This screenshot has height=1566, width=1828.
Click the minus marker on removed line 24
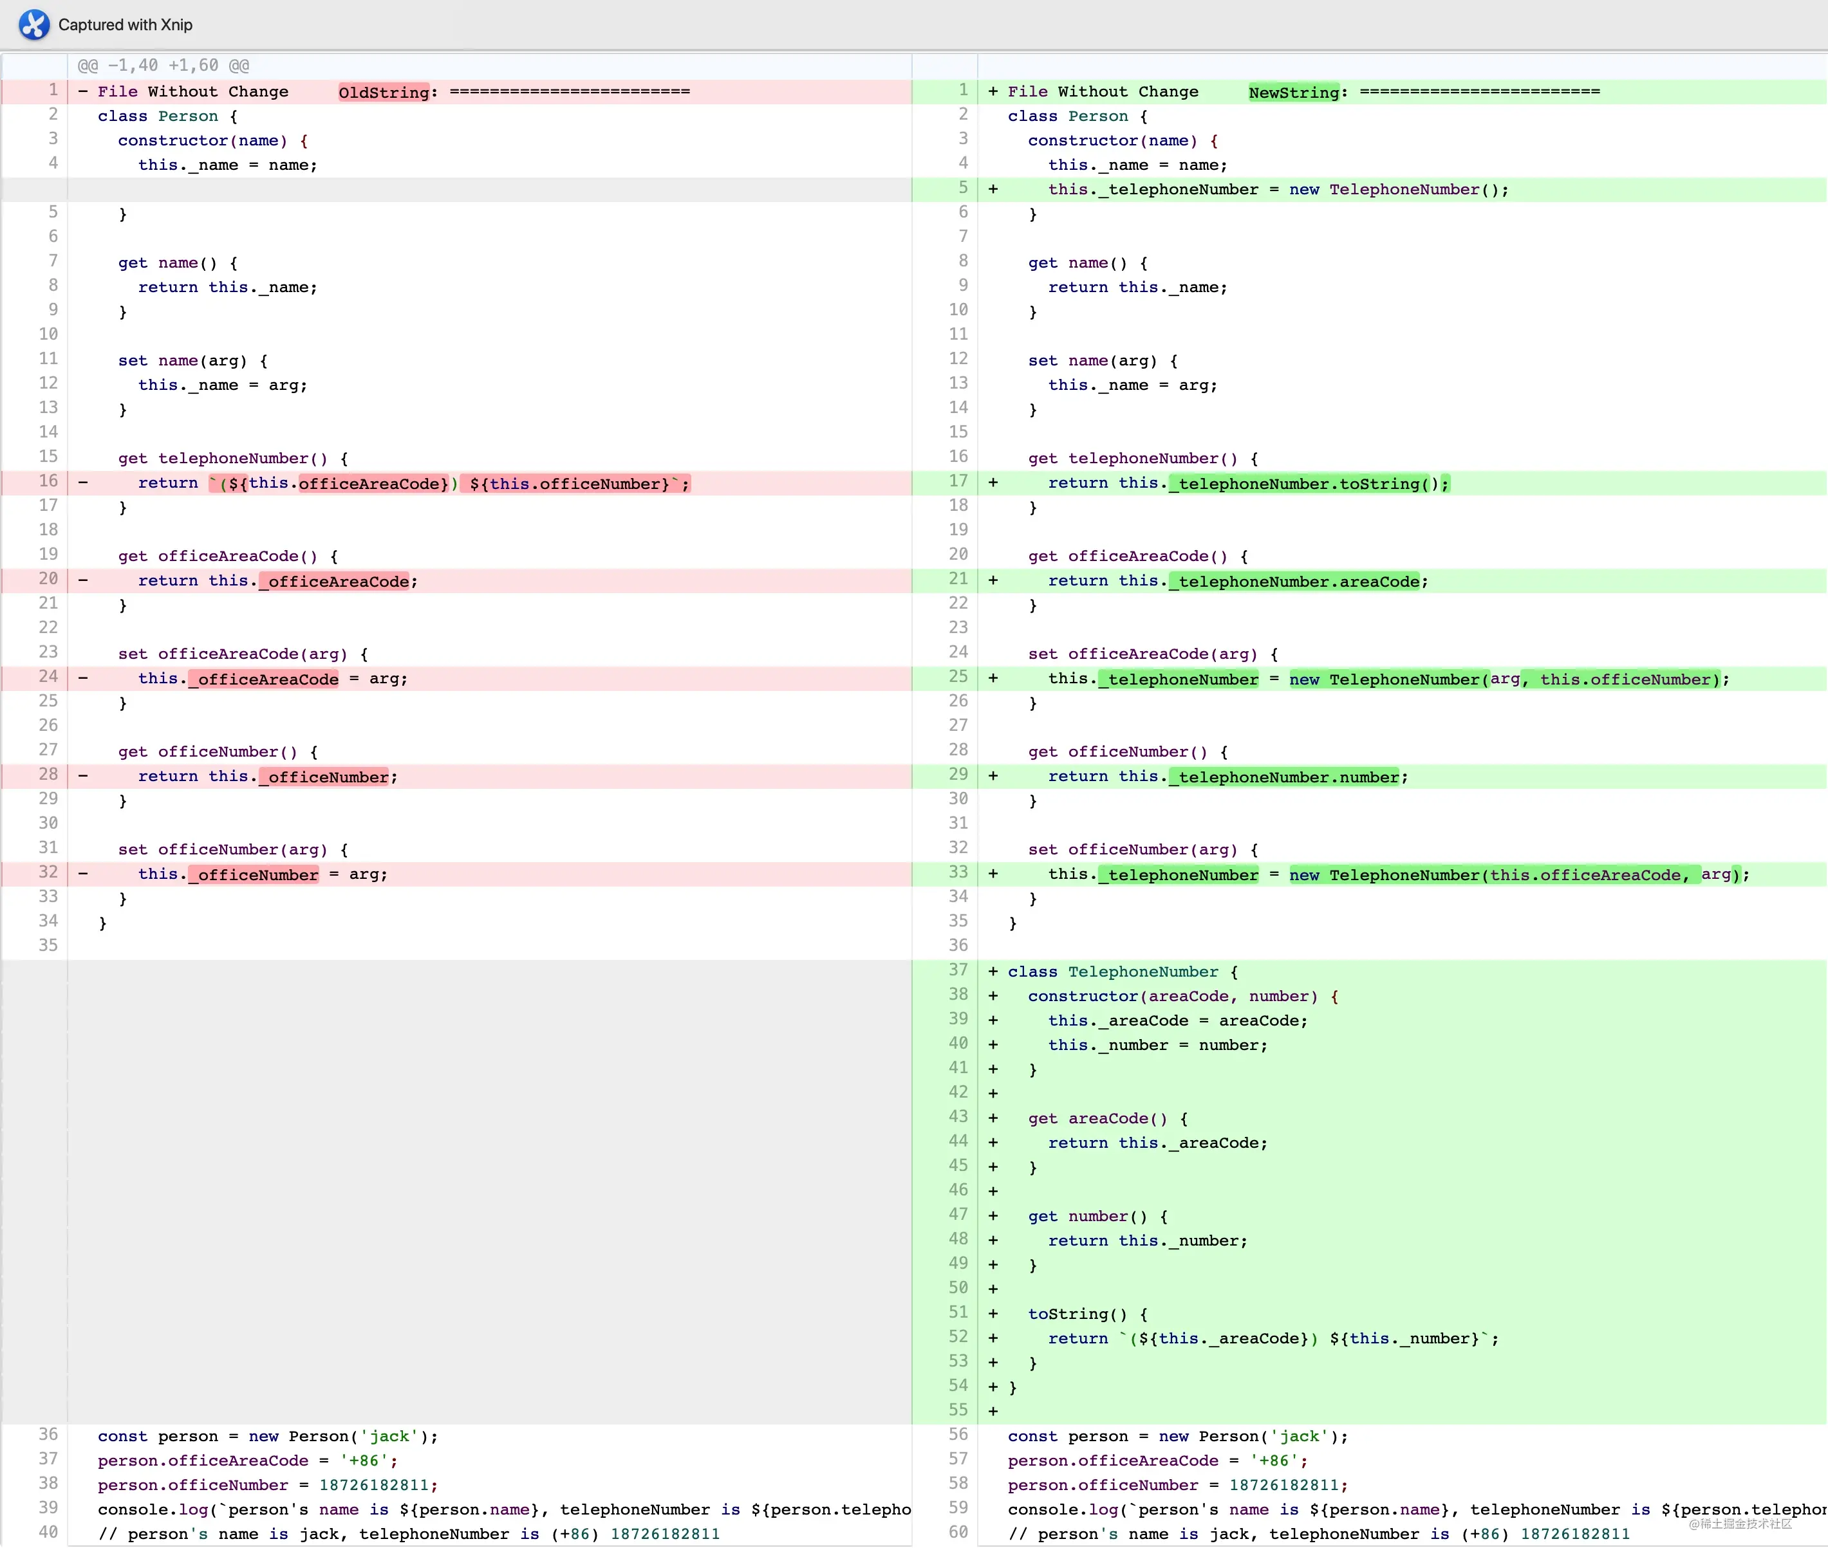(x=83, y=678)
